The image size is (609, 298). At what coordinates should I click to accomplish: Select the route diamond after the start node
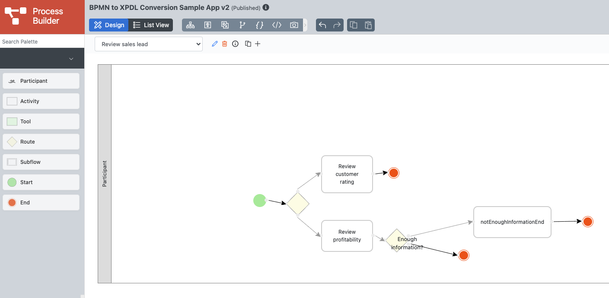click(x=298, y=204)
